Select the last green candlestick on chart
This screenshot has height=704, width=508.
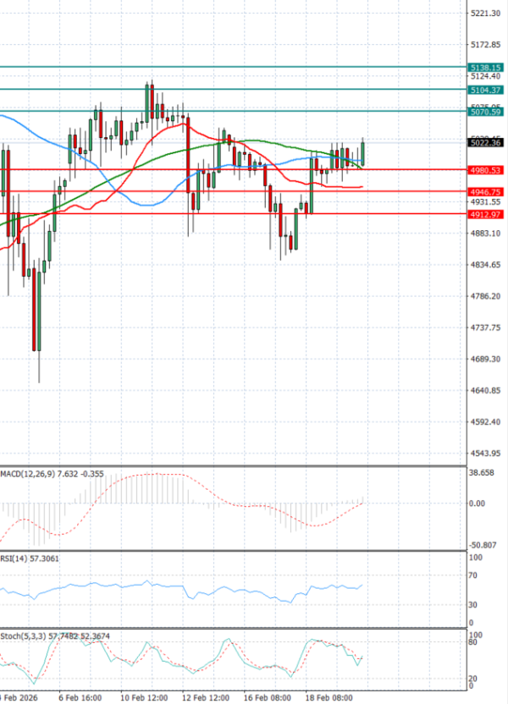pos(362,152)
